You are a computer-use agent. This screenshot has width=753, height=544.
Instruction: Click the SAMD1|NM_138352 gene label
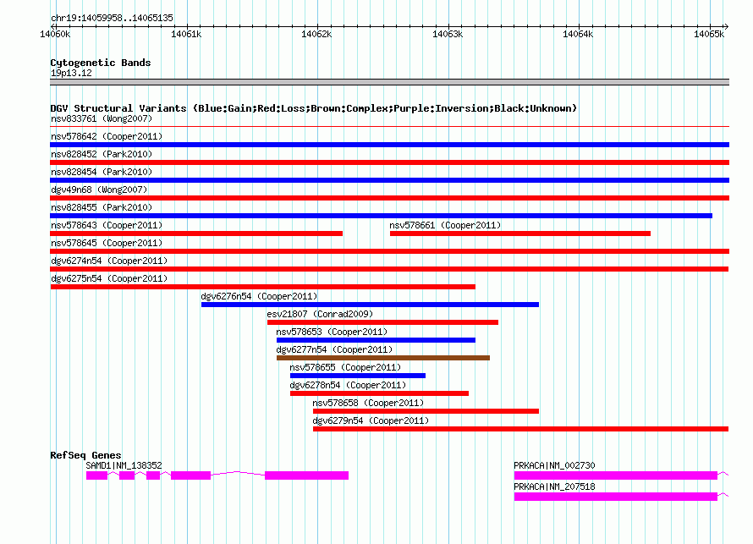click(124, 465)
